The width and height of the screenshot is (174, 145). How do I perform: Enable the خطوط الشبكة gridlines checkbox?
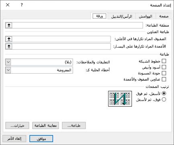[164, 61]
